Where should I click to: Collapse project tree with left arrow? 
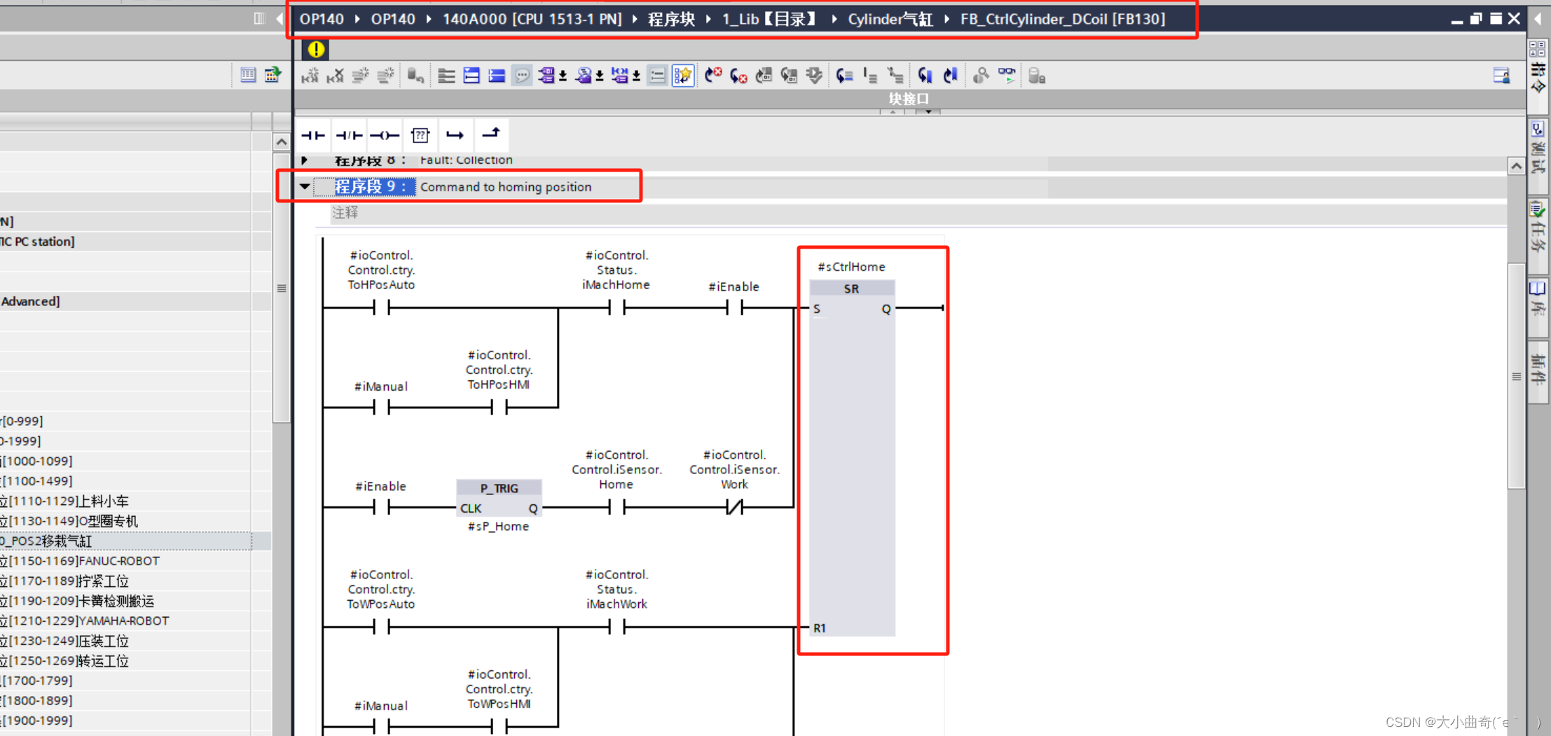click(x=280, y=18)
